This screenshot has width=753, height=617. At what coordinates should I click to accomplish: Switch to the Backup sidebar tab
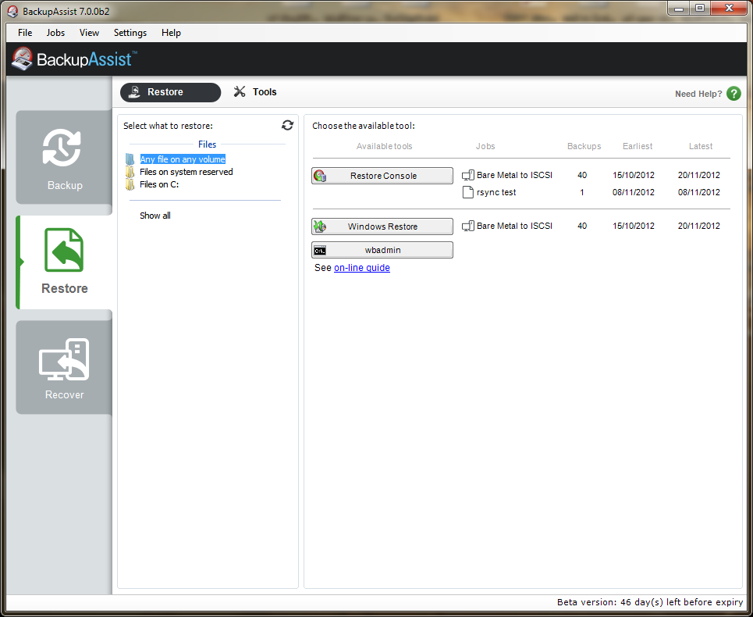point(64,158)
